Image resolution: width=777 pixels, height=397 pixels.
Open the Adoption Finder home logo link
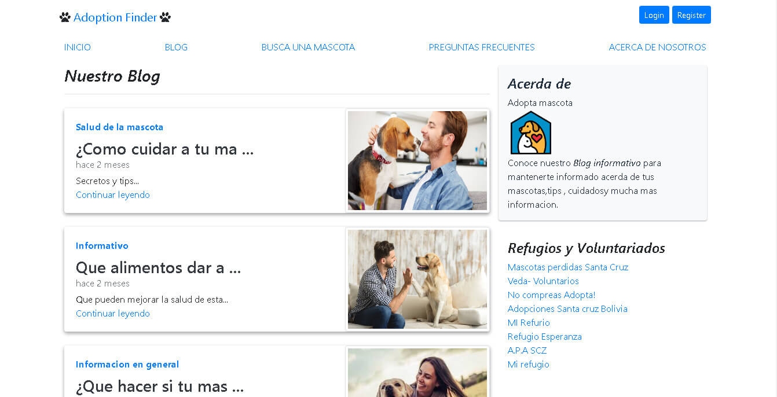pyautogui.click(x=115, y=17)
